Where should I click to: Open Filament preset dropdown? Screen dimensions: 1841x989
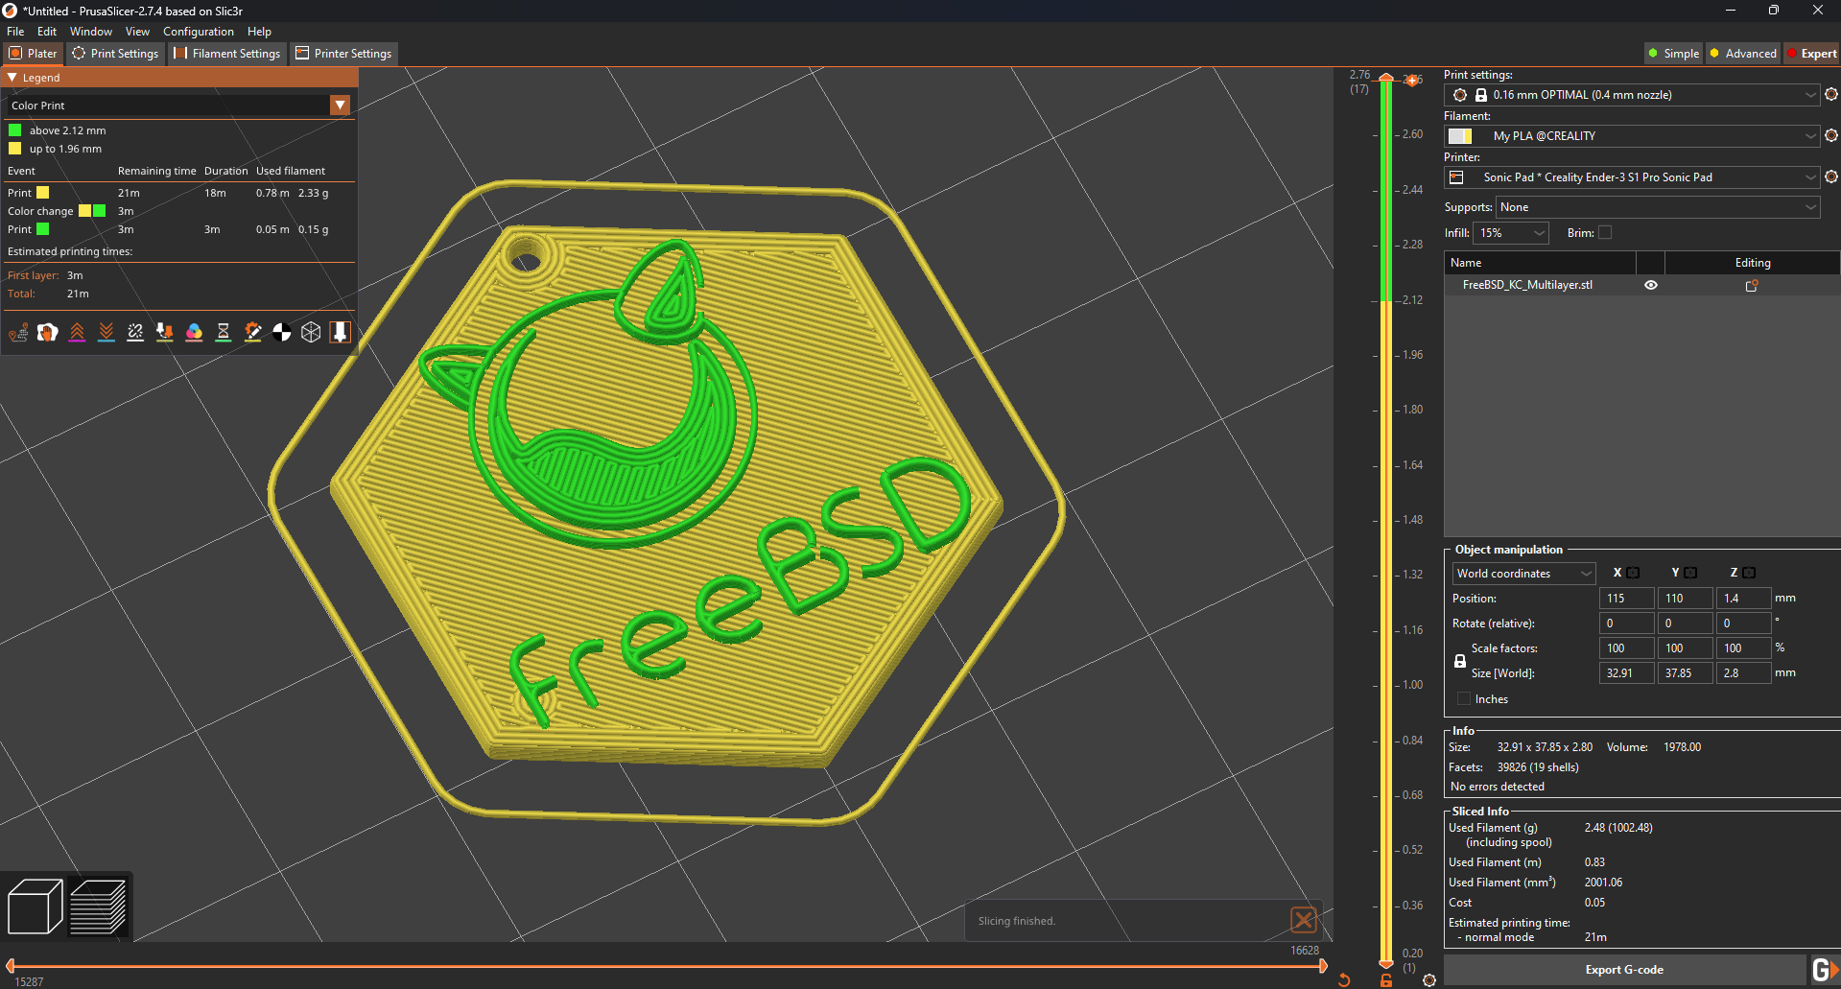pos(1631,135)
